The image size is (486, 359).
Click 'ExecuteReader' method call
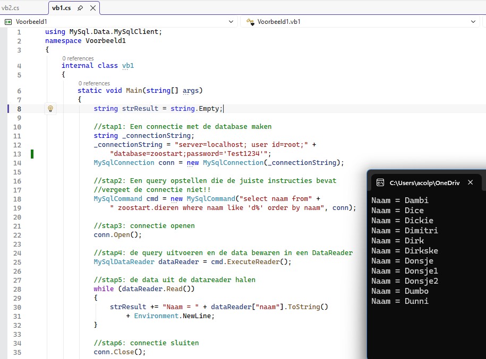coord(253,262)
